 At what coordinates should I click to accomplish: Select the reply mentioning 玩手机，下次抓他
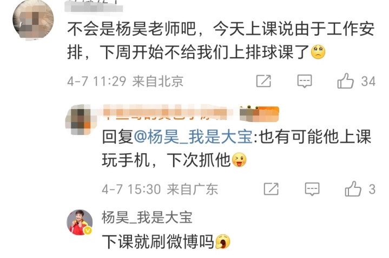tap(236, 148)
